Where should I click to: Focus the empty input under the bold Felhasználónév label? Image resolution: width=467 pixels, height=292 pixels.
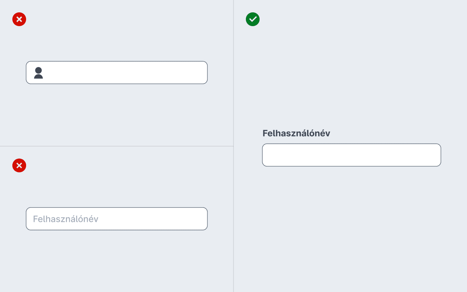352,155
